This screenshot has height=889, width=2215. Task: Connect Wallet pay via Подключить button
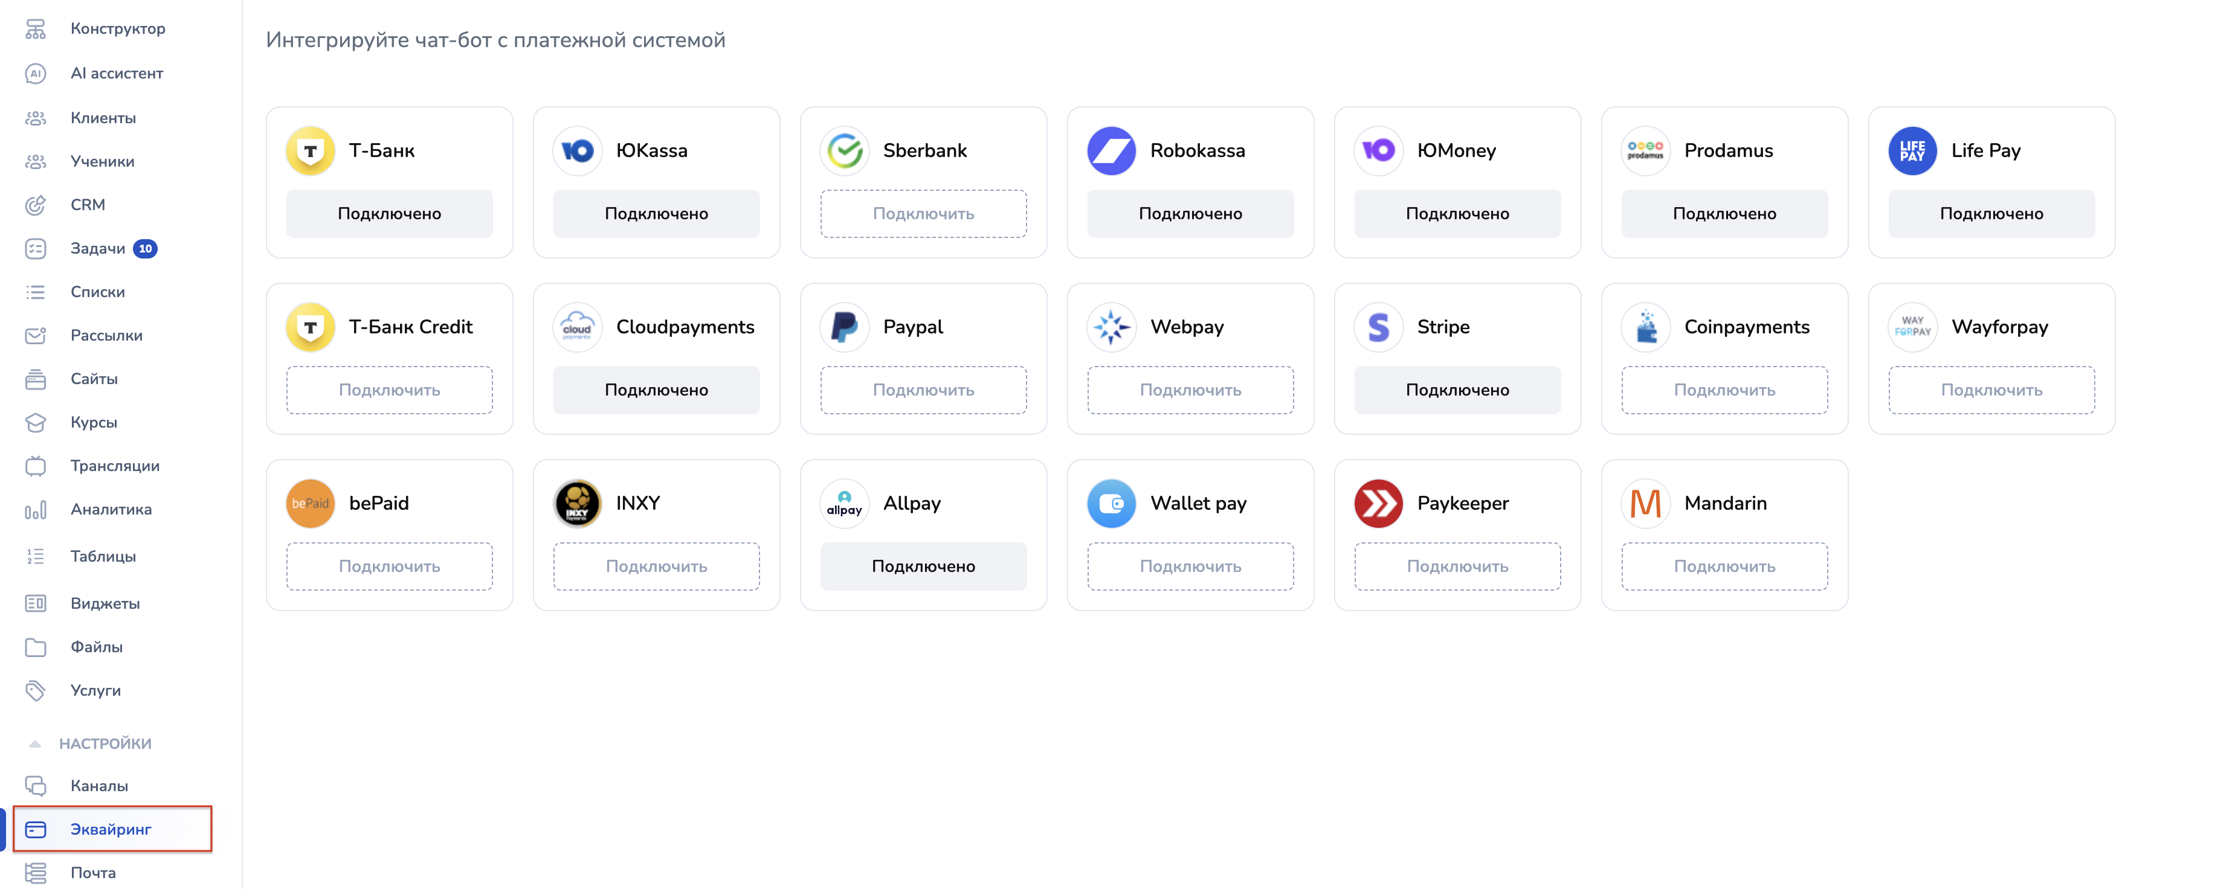[1190, 566]
